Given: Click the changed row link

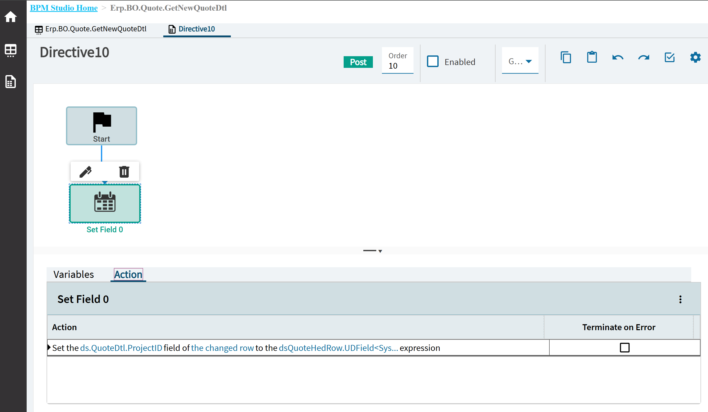Looking at the screenshot, I should click(222, 348).
